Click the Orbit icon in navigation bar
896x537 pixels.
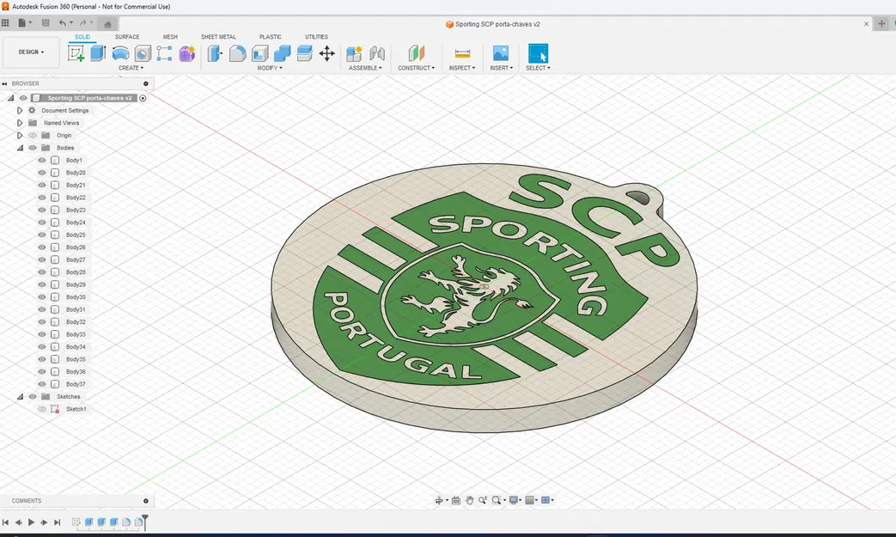coord(440,499)
